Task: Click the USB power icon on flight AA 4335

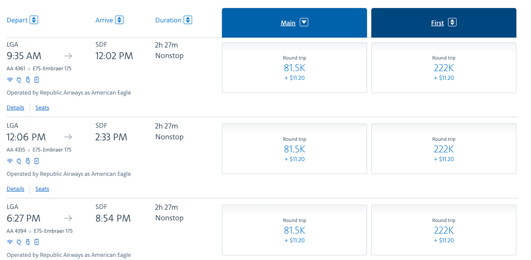Action: point(27,161)
